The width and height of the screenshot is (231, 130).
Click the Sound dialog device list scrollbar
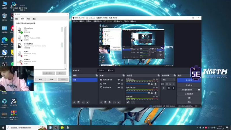65,48
